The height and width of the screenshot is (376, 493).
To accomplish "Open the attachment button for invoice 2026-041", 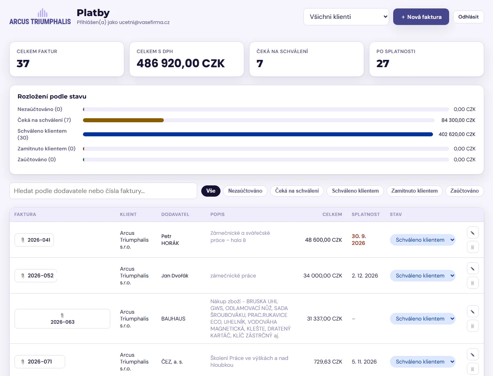I will click(x=34, y=240).
